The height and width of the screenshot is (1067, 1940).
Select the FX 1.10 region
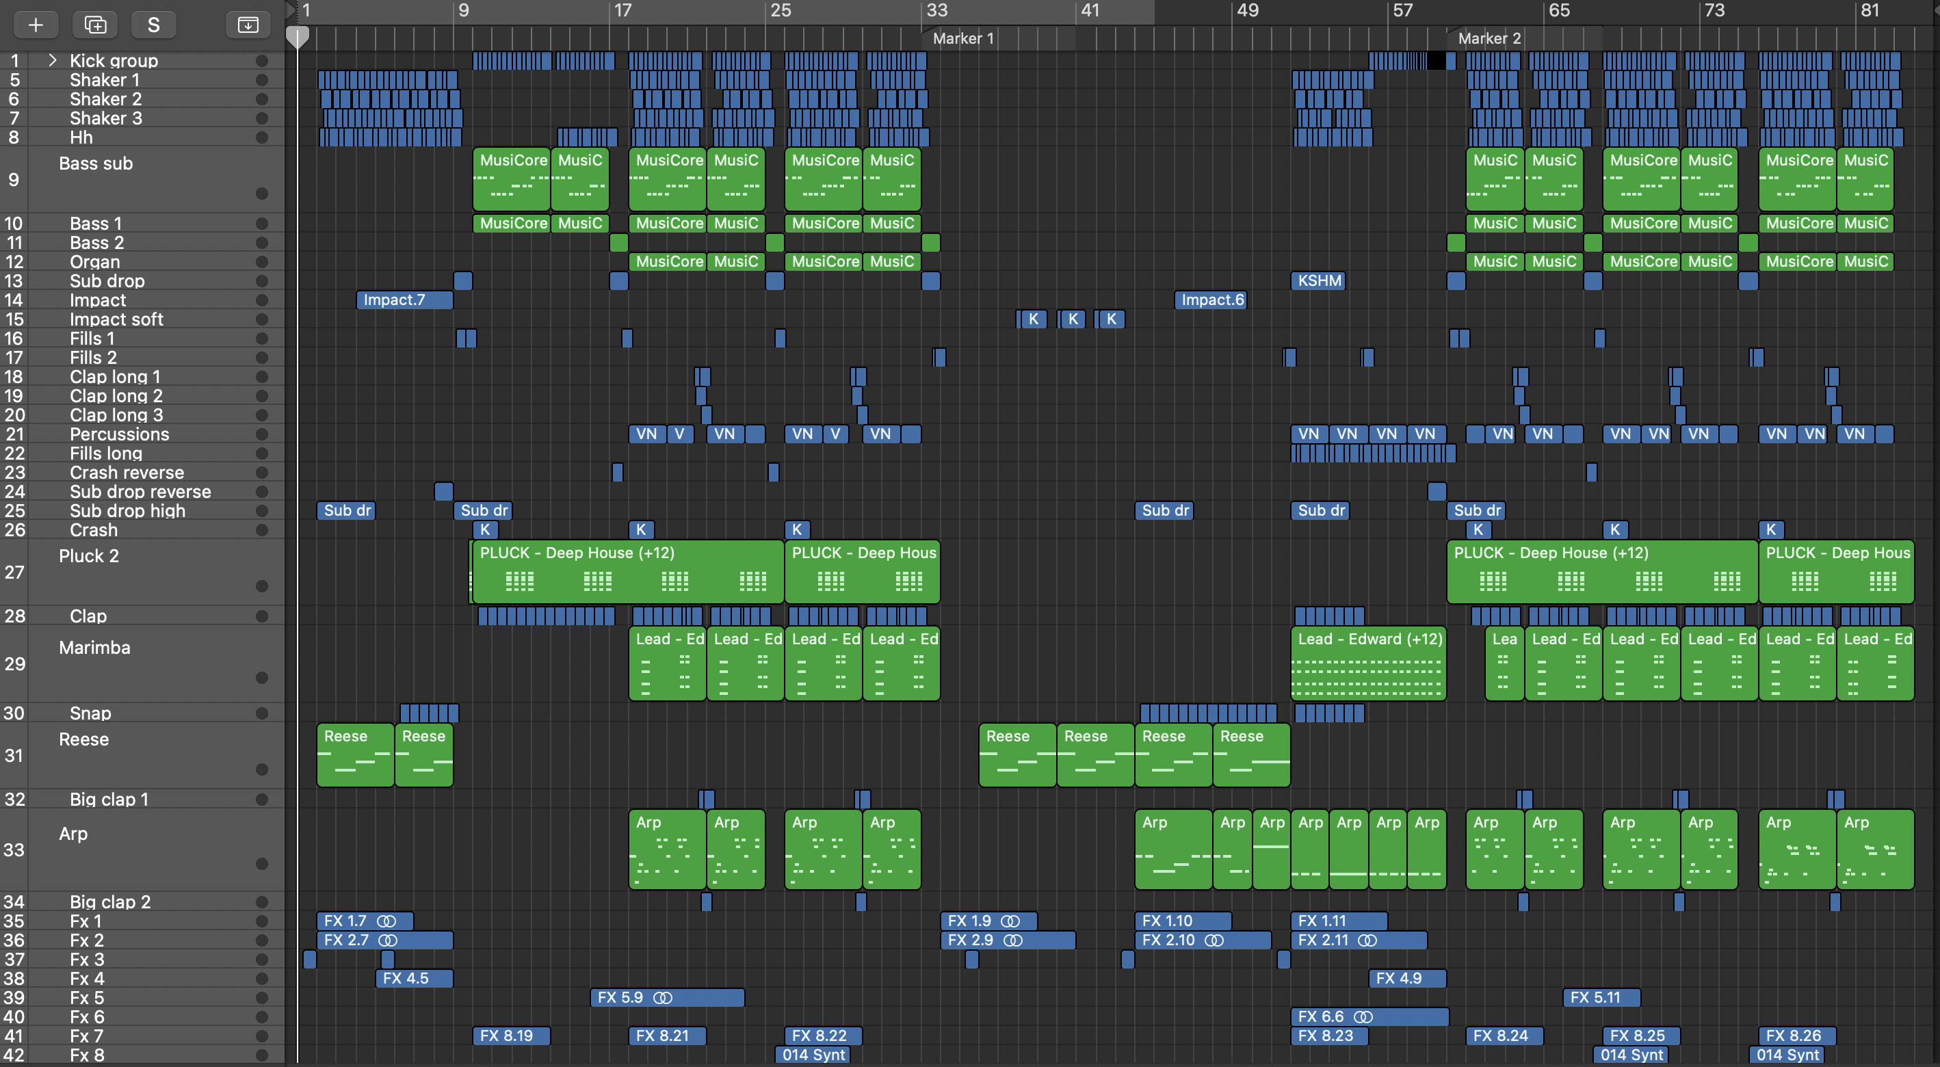click(x=1183, y=921)
